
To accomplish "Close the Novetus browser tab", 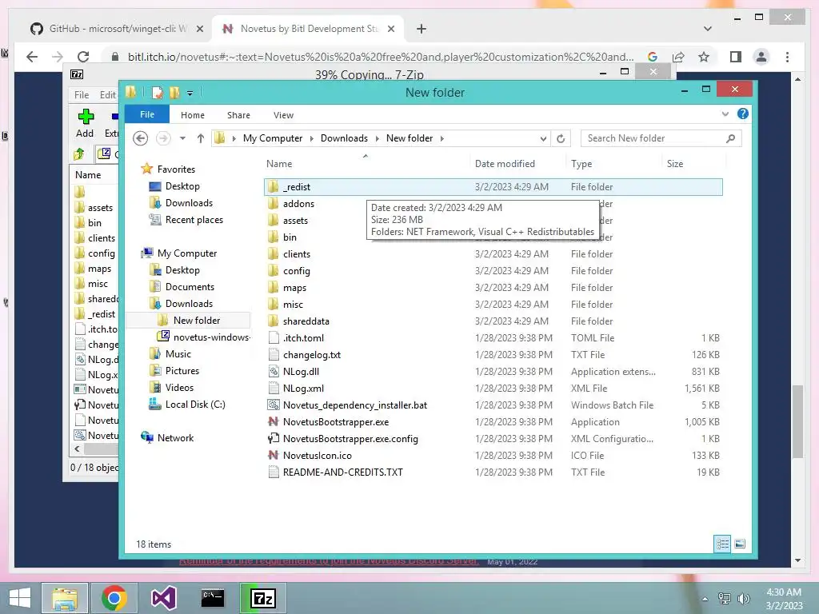I will 390,29.
